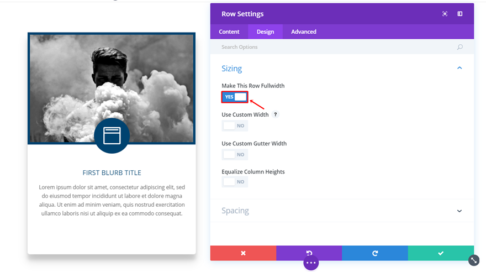Discard changes with the red X button

pos(244,253)
